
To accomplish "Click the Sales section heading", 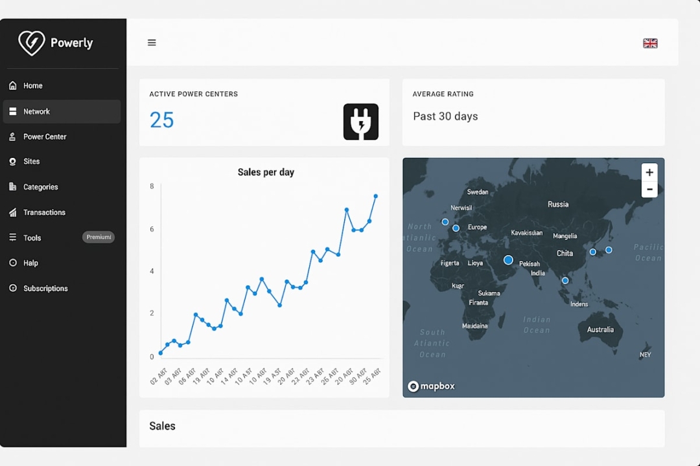I will tap(162, 427).
